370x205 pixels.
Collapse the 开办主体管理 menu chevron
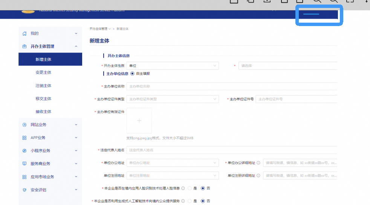coord(76,46)
